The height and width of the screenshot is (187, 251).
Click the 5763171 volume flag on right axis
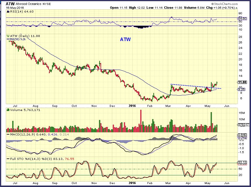(243, 125)
